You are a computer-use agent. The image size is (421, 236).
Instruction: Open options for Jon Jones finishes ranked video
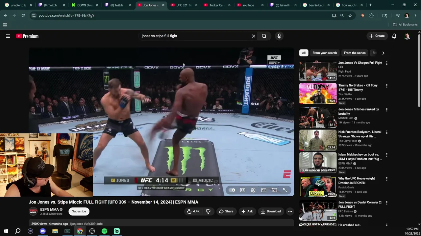click(387, 109)
